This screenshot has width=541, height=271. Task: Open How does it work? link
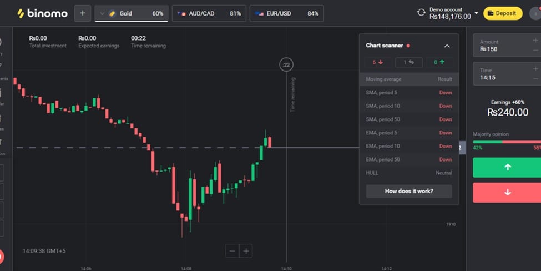409,191
